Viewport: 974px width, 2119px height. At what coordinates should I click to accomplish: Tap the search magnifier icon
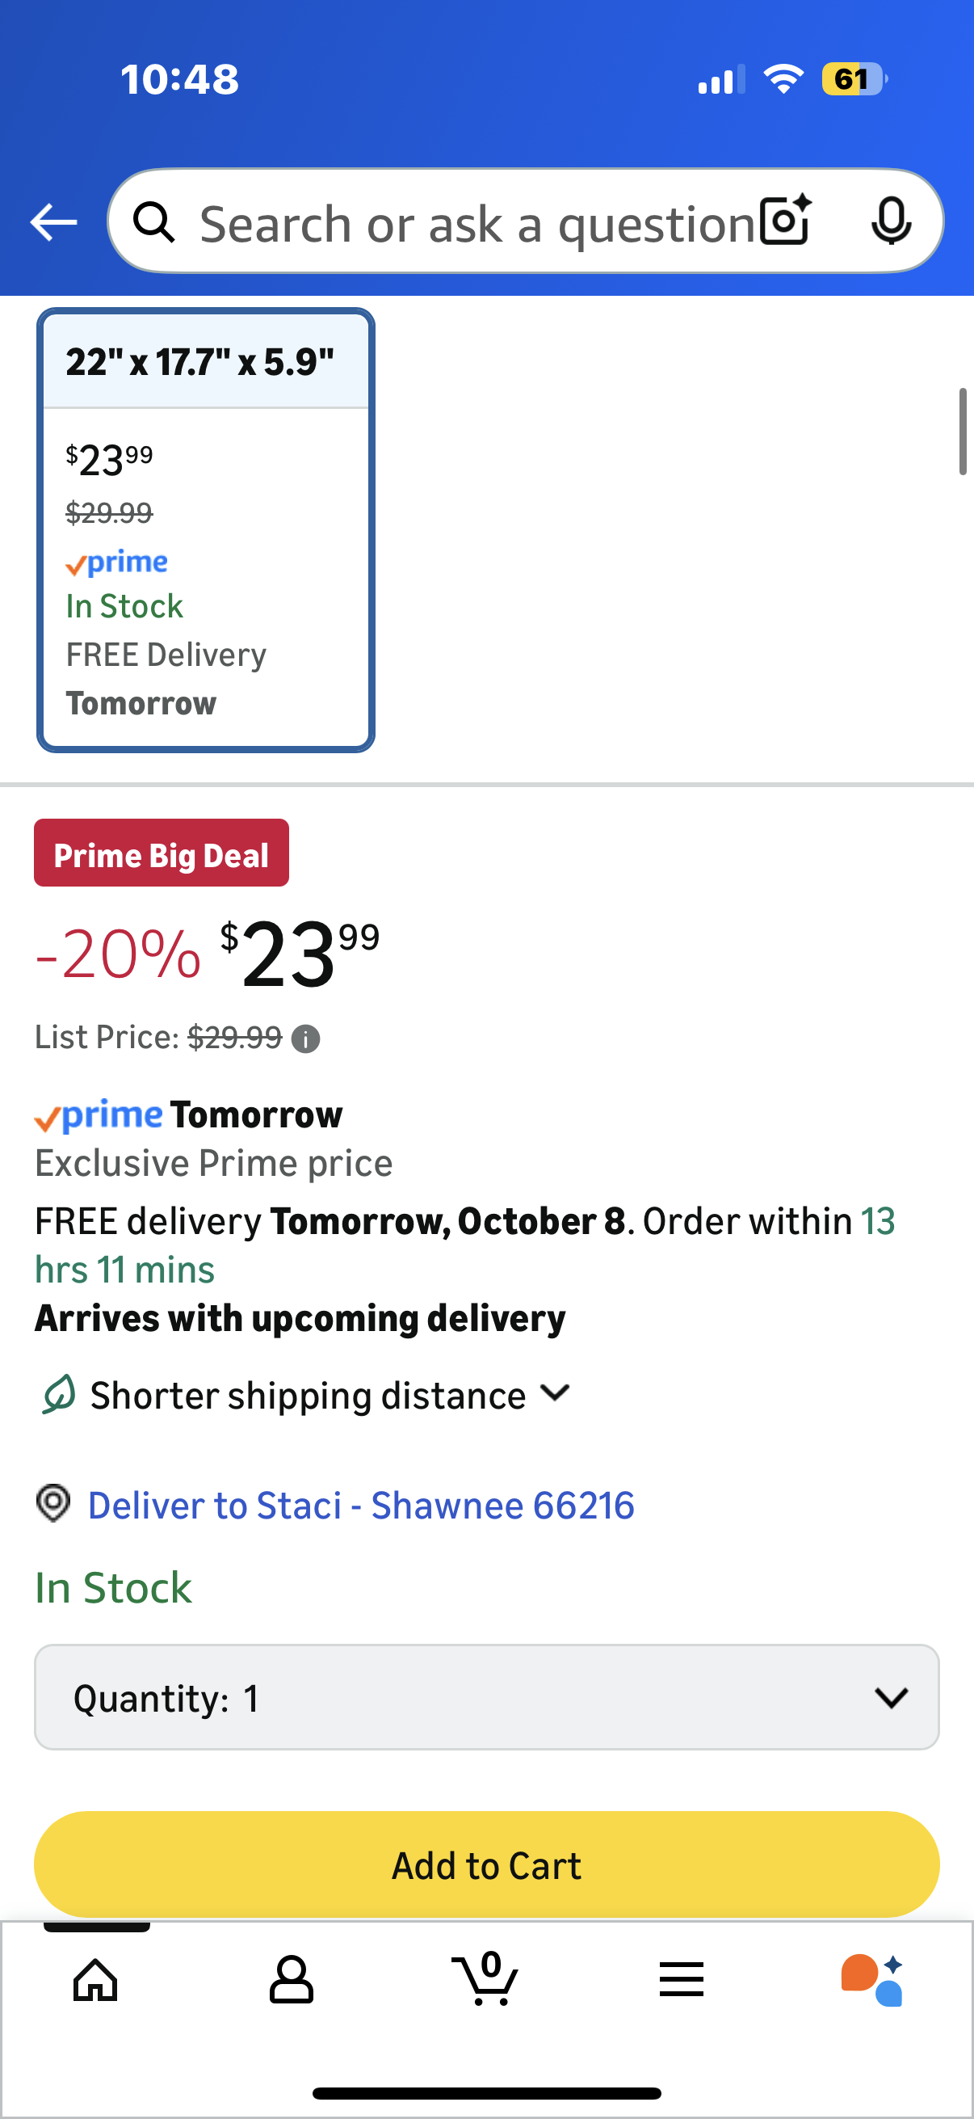tap(154, 222)
